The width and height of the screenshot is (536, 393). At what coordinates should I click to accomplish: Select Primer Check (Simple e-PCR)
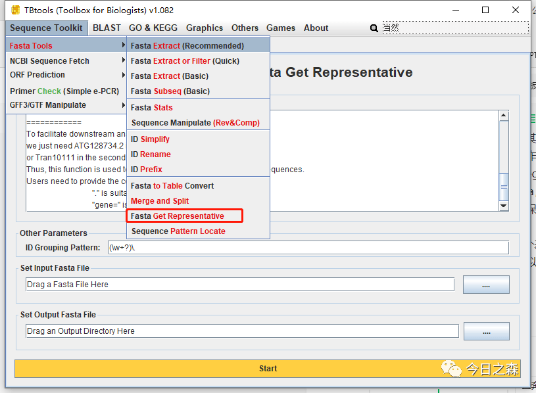pos(66,91)
